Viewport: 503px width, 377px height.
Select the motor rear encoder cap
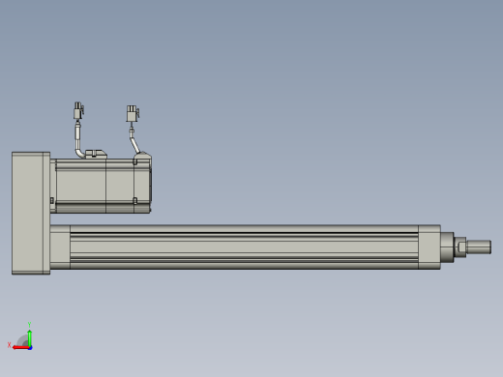142,184
